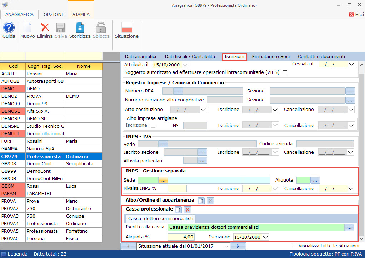Delete Cassa professionale with red X

point(187,209)
